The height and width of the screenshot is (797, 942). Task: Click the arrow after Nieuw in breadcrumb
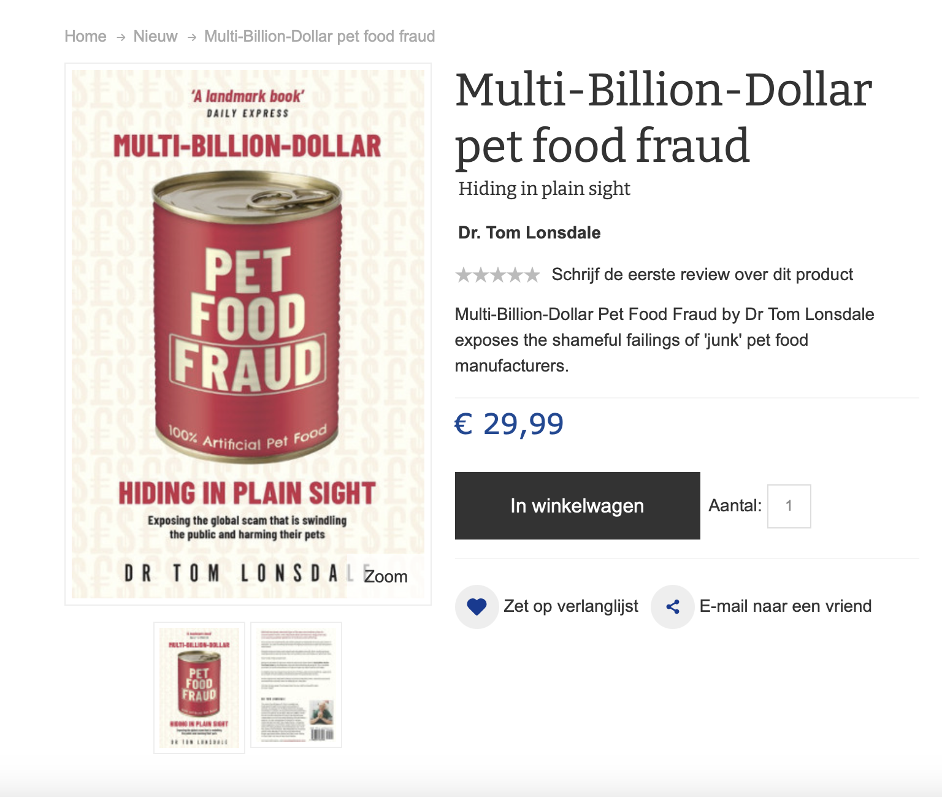[192, 37]
